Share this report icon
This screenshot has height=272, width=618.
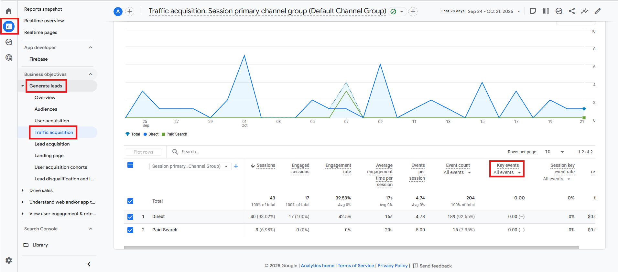coord(572,11)
